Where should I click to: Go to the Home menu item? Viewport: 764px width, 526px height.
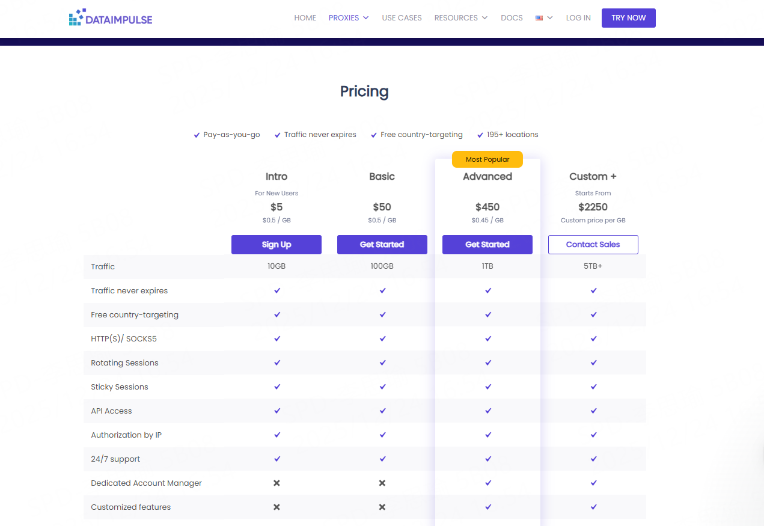coord(305,18)
